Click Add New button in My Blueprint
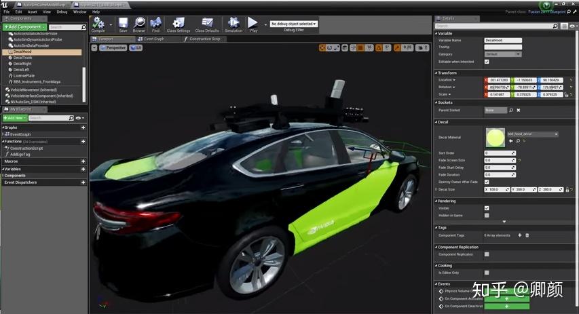Screen dimensions: 579x314 coord(15,118)
